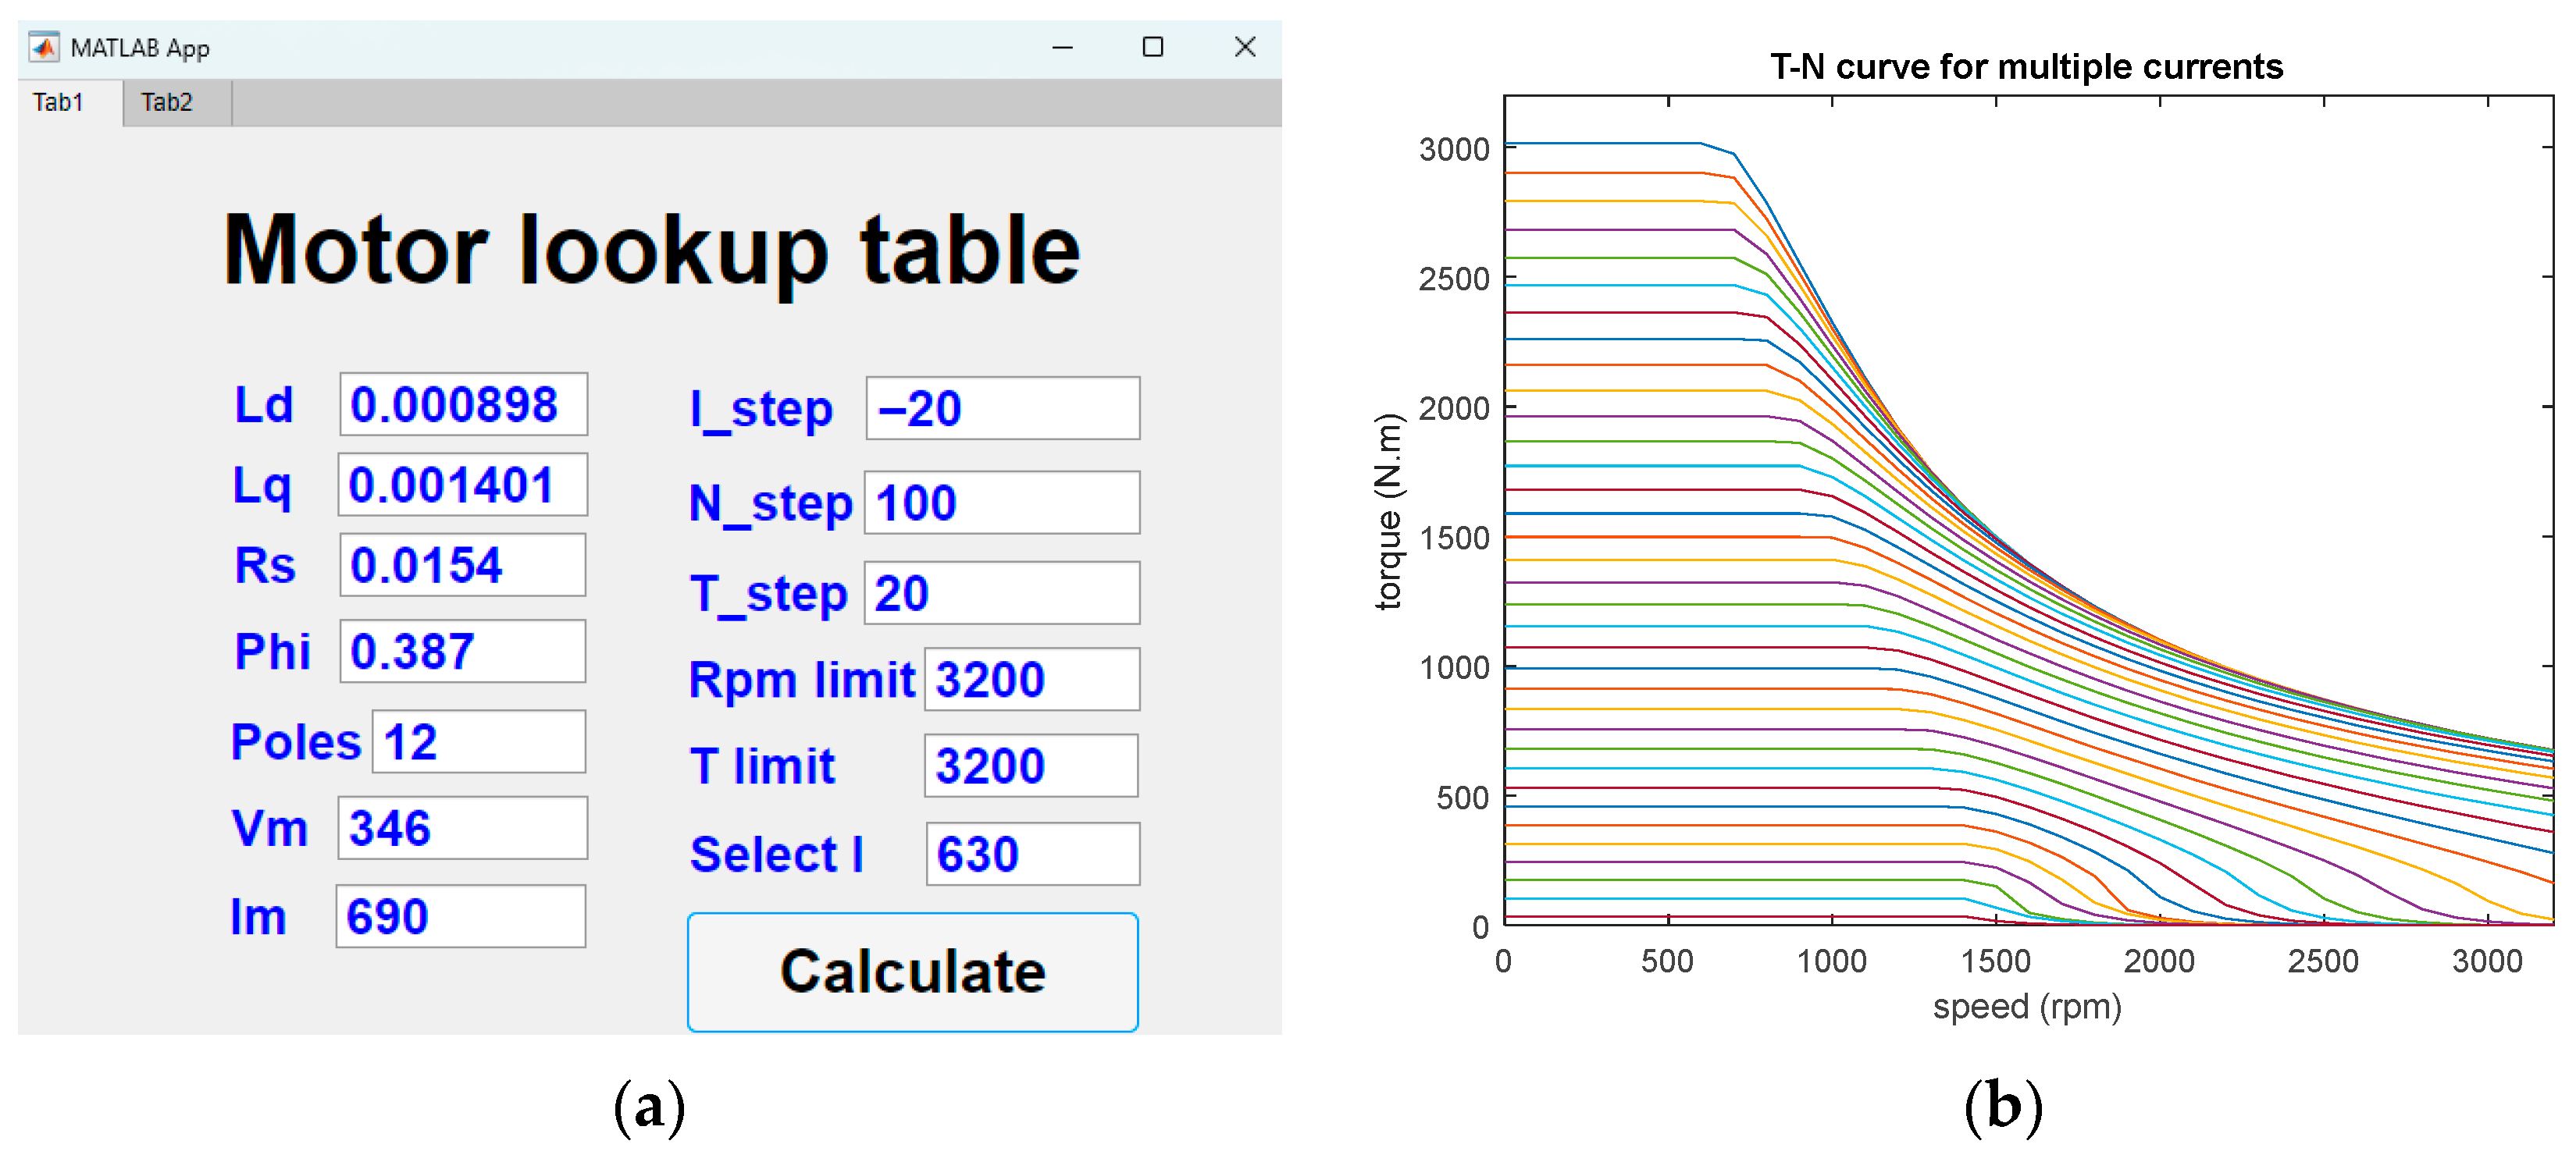2576x1155 pixels.
Task: Minimize the MATLAB App window
Action: 1062,47
